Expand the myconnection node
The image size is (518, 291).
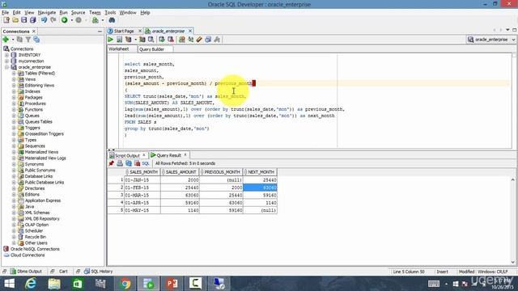coord(6,61)
